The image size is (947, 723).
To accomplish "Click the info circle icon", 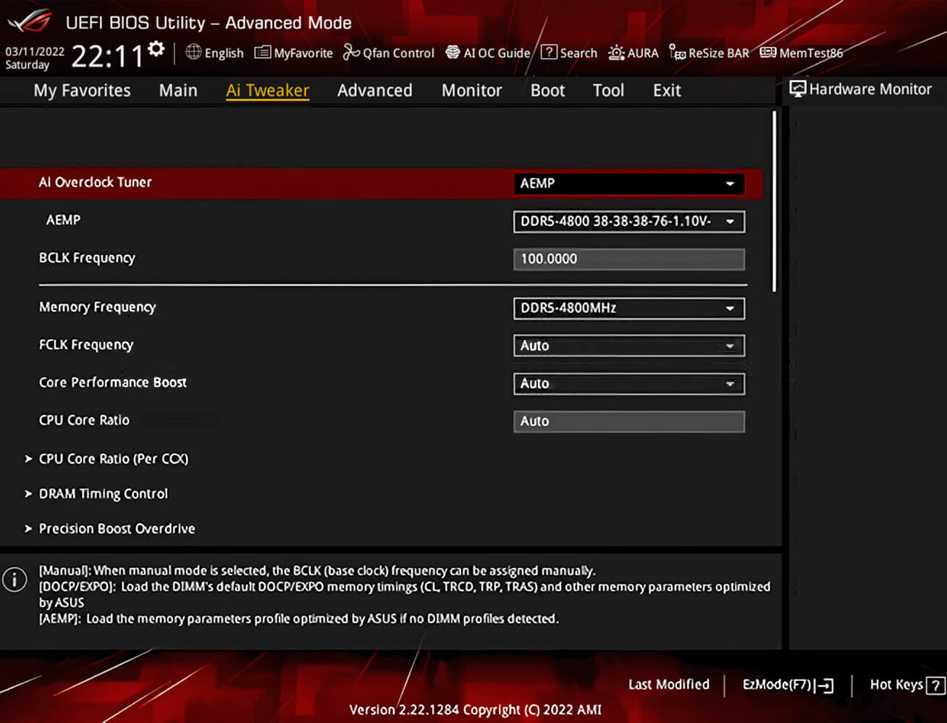I will 14,580.
